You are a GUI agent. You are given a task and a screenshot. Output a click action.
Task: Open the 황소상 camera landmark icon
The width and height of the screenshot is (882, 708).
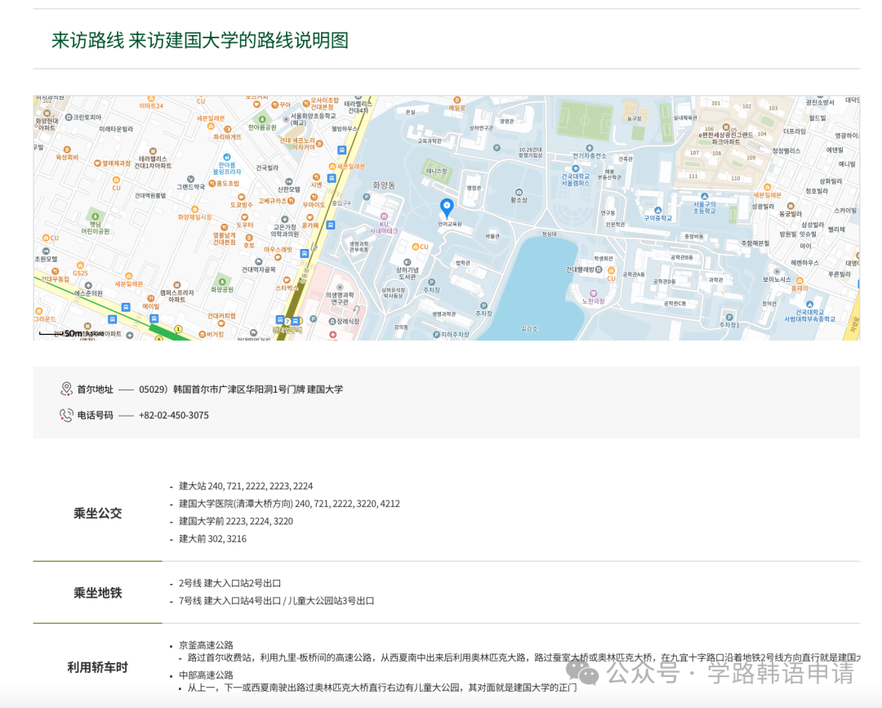coord(519,193)
